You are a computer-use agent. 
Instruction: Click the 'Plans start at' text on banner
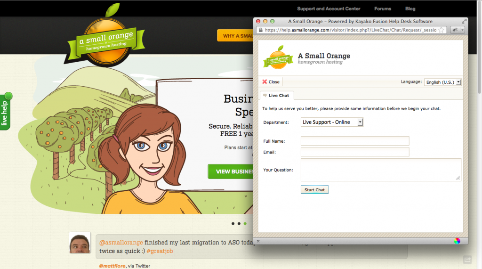pyautogui.click(x=238, y=147)
